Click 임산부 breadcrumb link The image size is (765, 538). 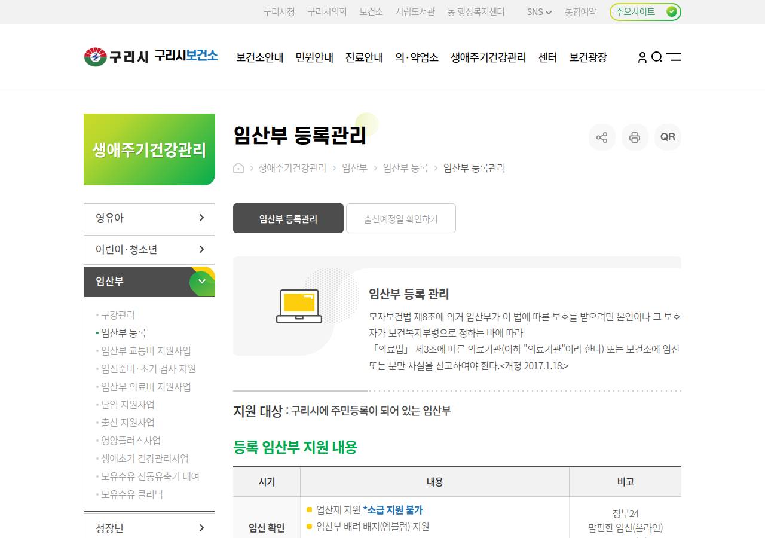(354, 168)
